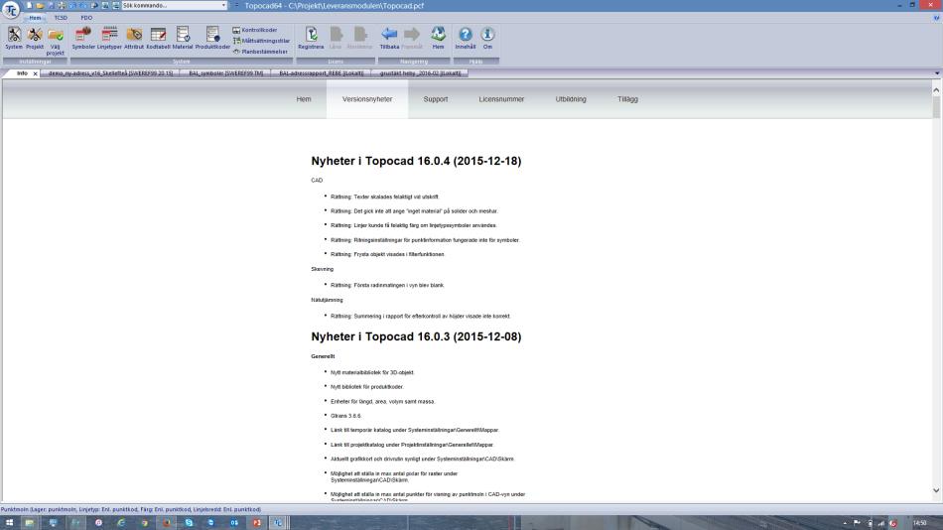Open PowerPoint from the taskbar
The image size is (943, 530).
click(x=257, y=523)
